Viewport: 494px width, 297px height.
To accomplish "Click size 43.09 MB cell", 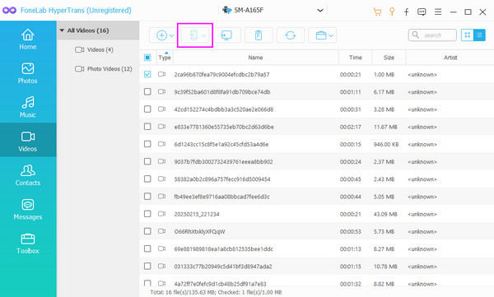I will click(x=385, y=214).
